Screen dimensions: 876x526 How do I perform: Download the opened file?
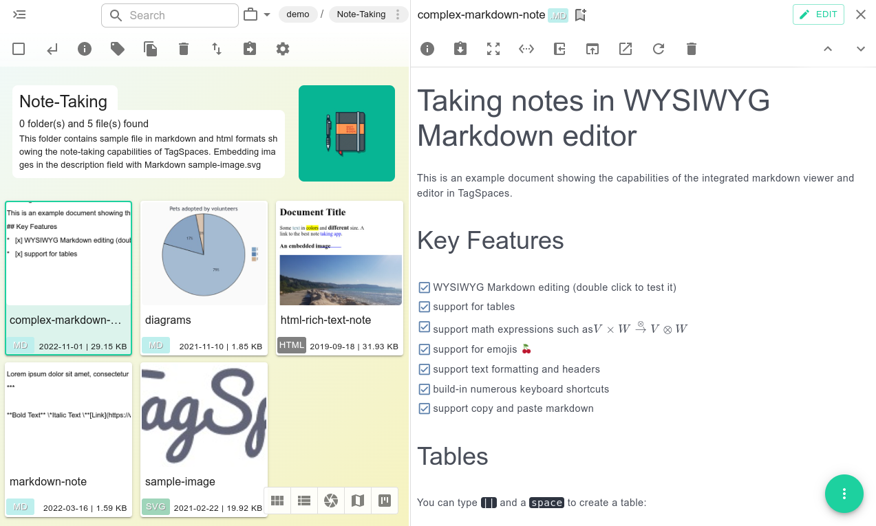tap(460, 49)
